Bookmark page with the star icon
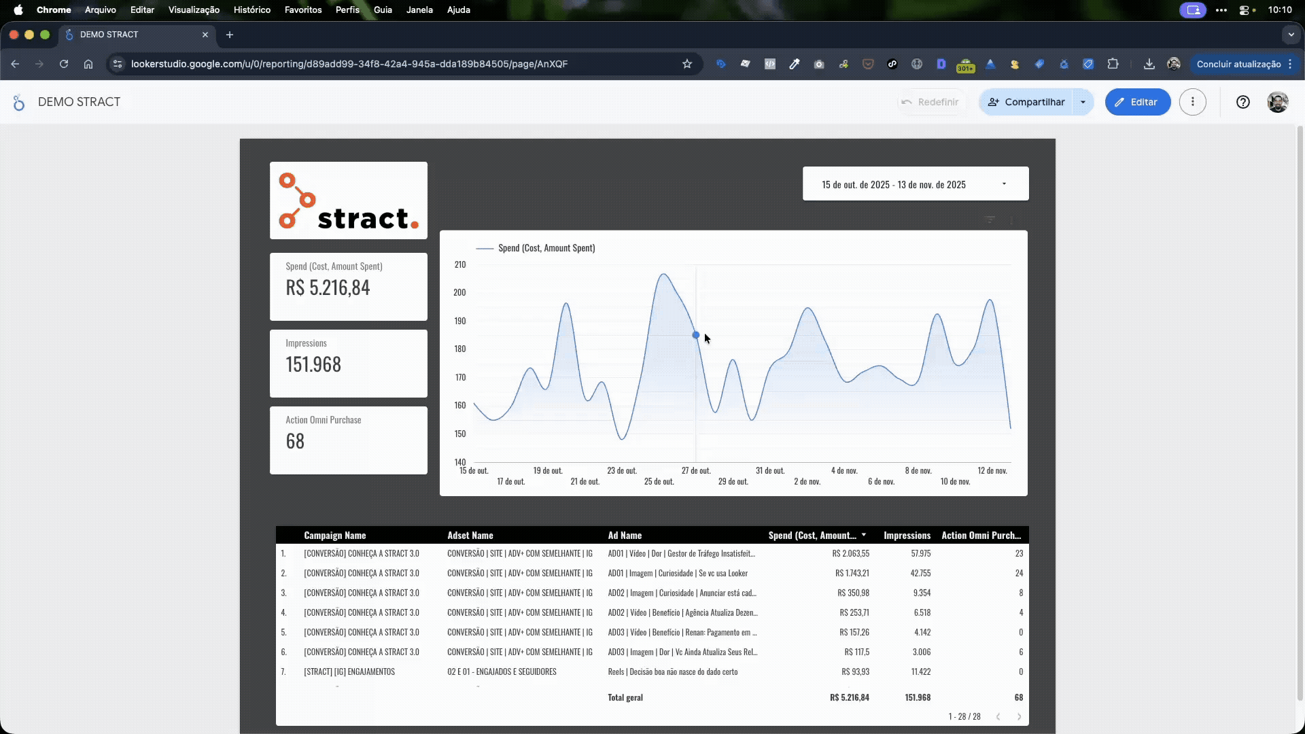The width and height of the screenshot is (1305, 734). point(686,64)
